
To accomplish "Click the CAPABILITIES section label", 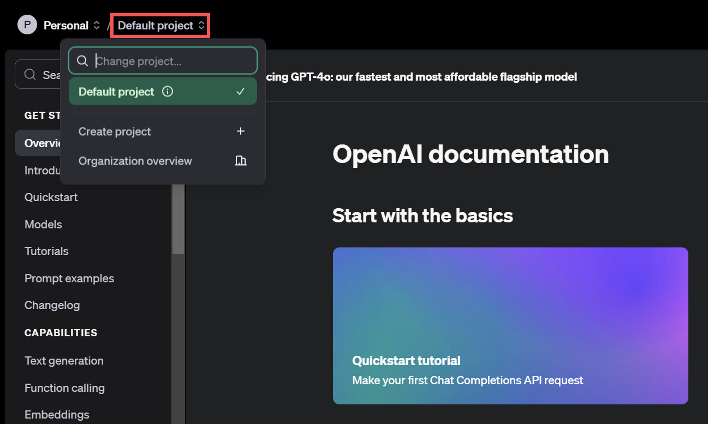I will click(x=61, y=333).
